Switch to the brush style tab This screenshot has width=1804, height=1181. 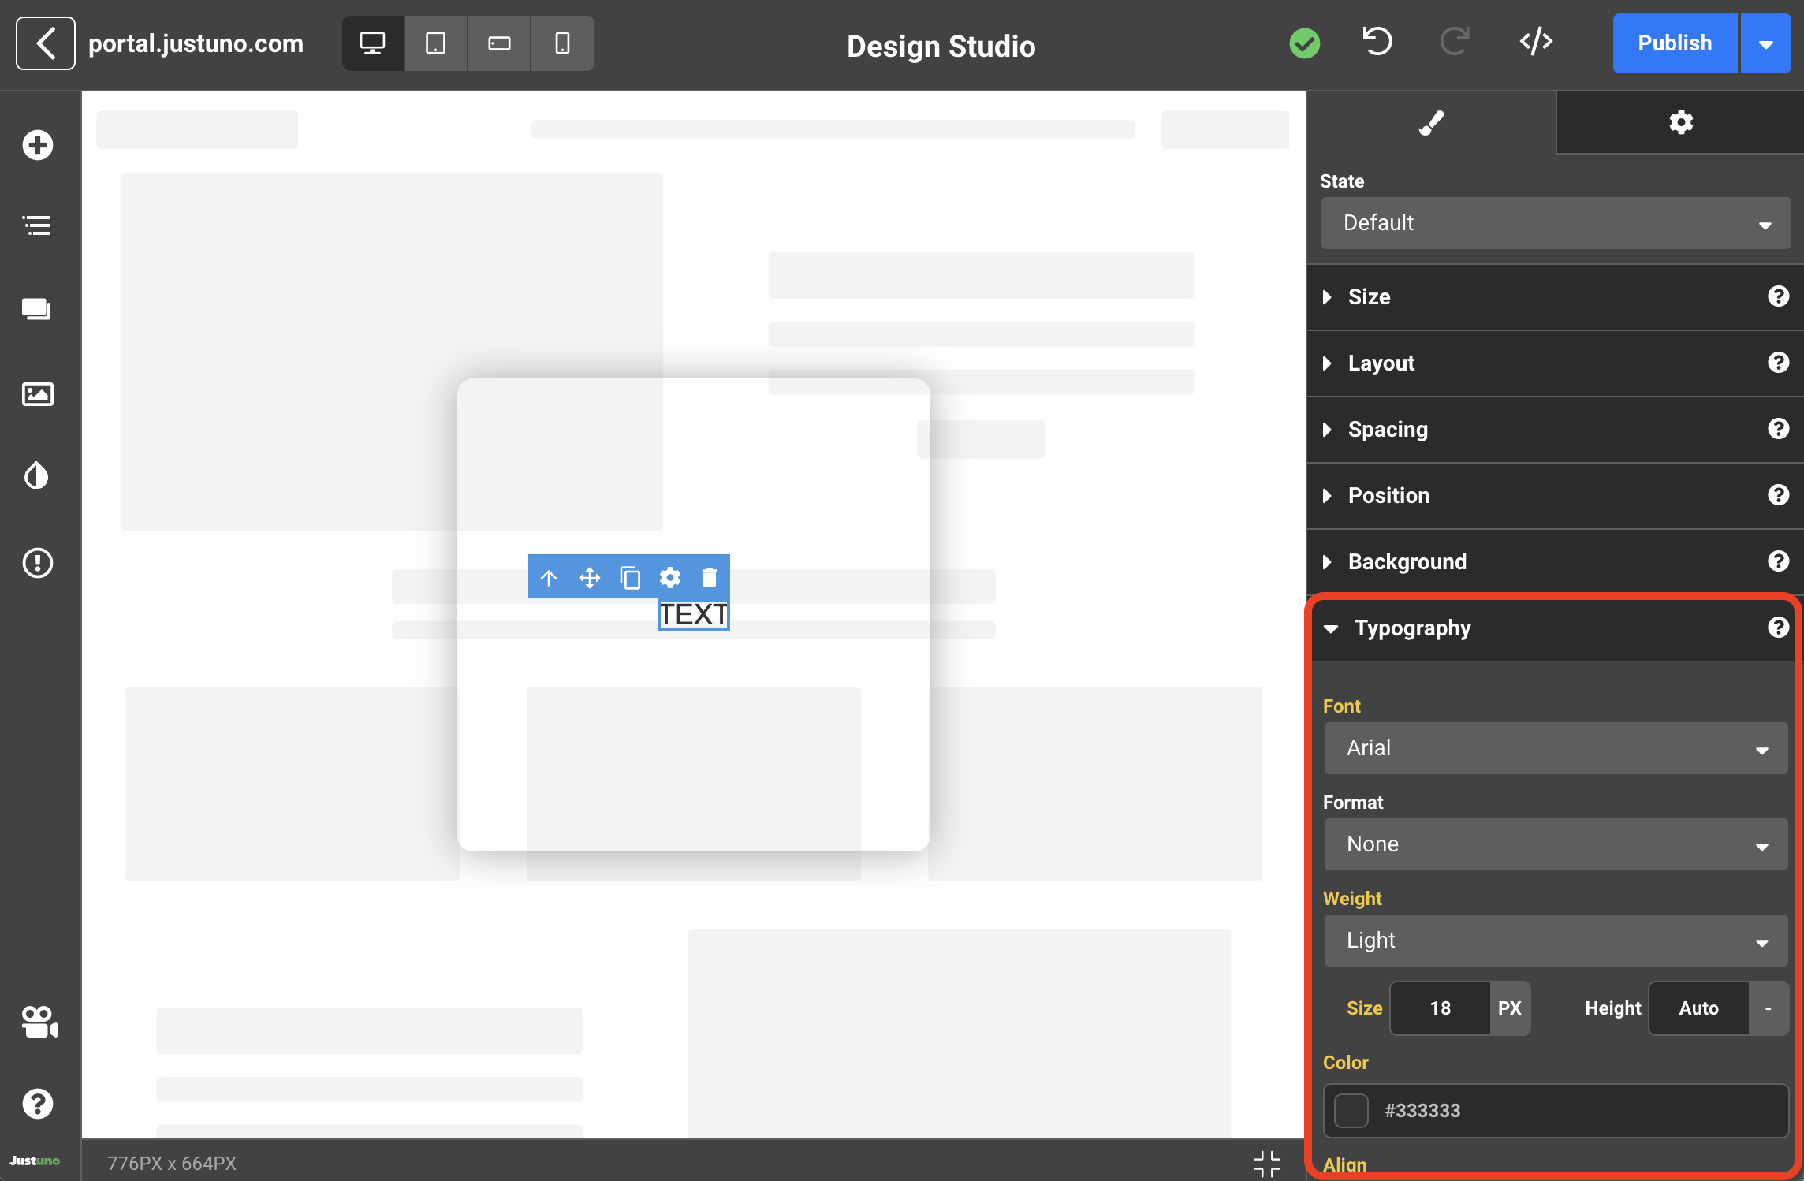(x=1431, y=122)
